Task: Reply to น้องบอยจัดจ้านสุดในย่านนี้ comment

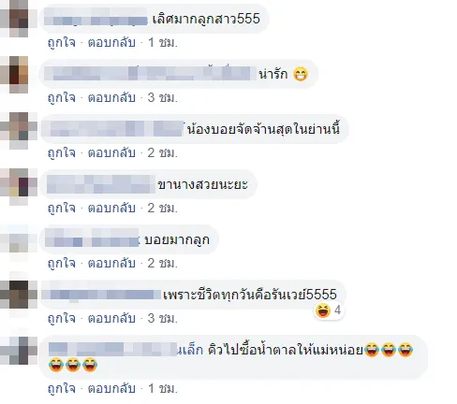Action: [x=111, y=152]
